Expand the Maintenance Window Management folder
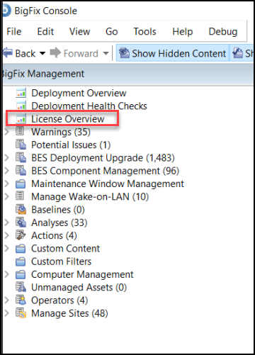This screenshot has width=255, height=355. coord(7,184)
